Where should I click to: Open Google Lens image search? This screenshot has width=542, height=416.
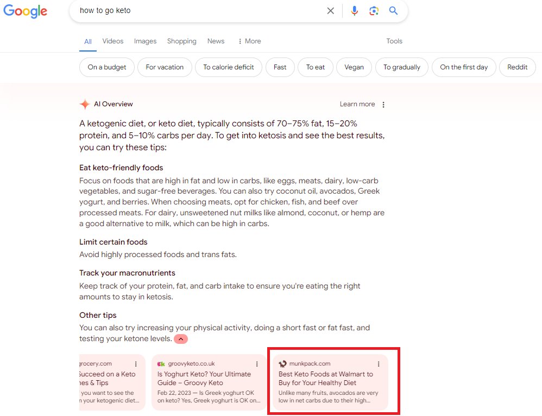pyautogui.click(x=374, y=11)
